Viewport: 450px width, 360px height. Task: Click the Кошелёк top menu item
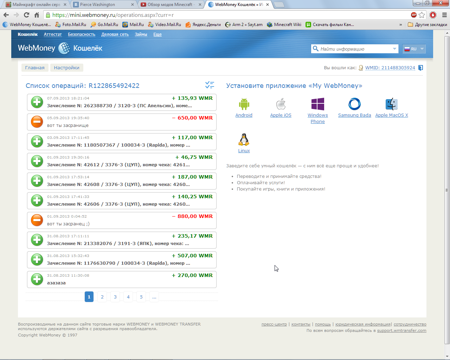[28, 34]
